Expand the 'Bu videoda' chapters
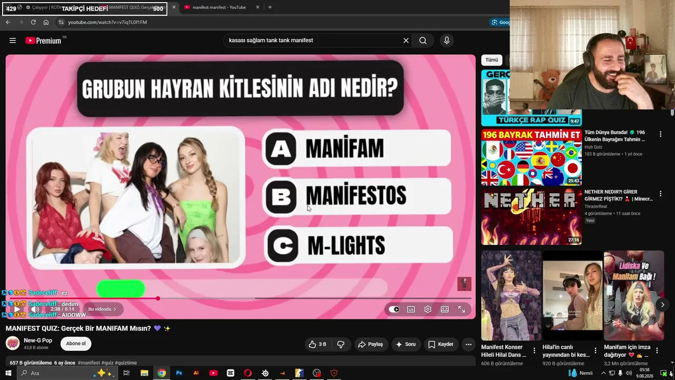This screenshot has height=380, width=675. click(103, 309)
